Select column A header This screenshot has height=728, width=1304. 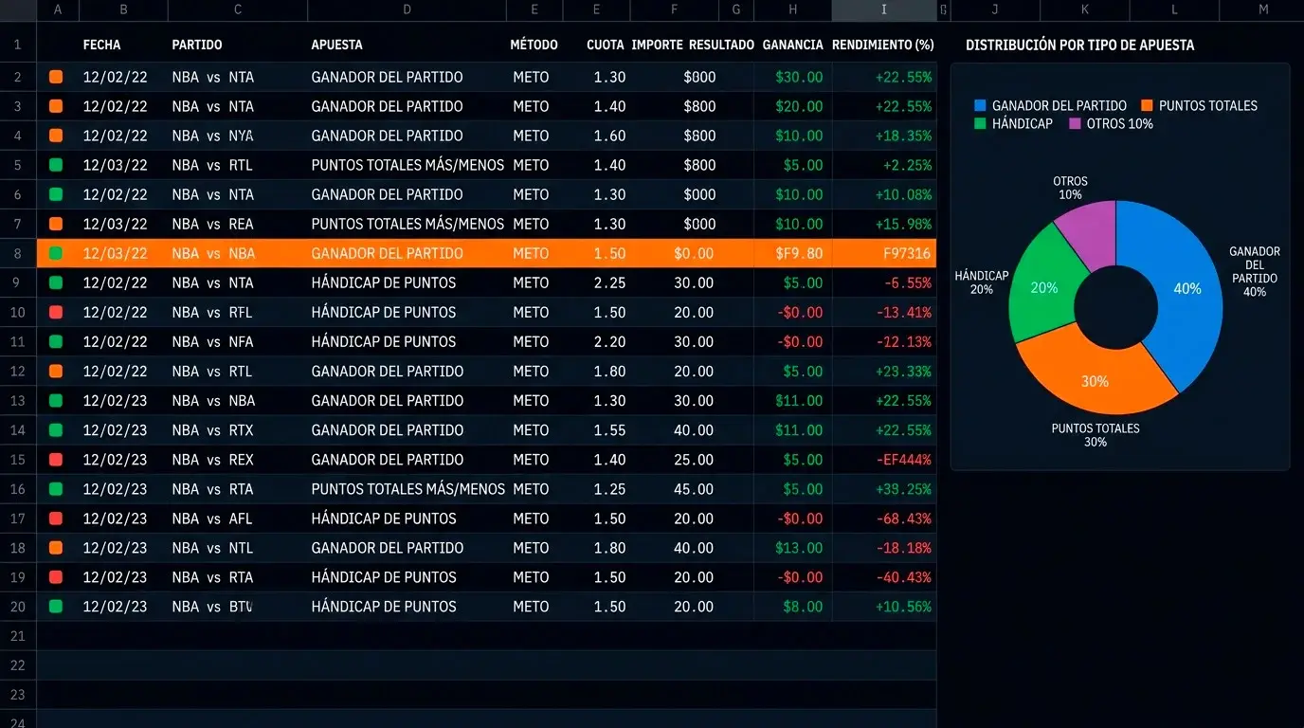click(58, 9)
